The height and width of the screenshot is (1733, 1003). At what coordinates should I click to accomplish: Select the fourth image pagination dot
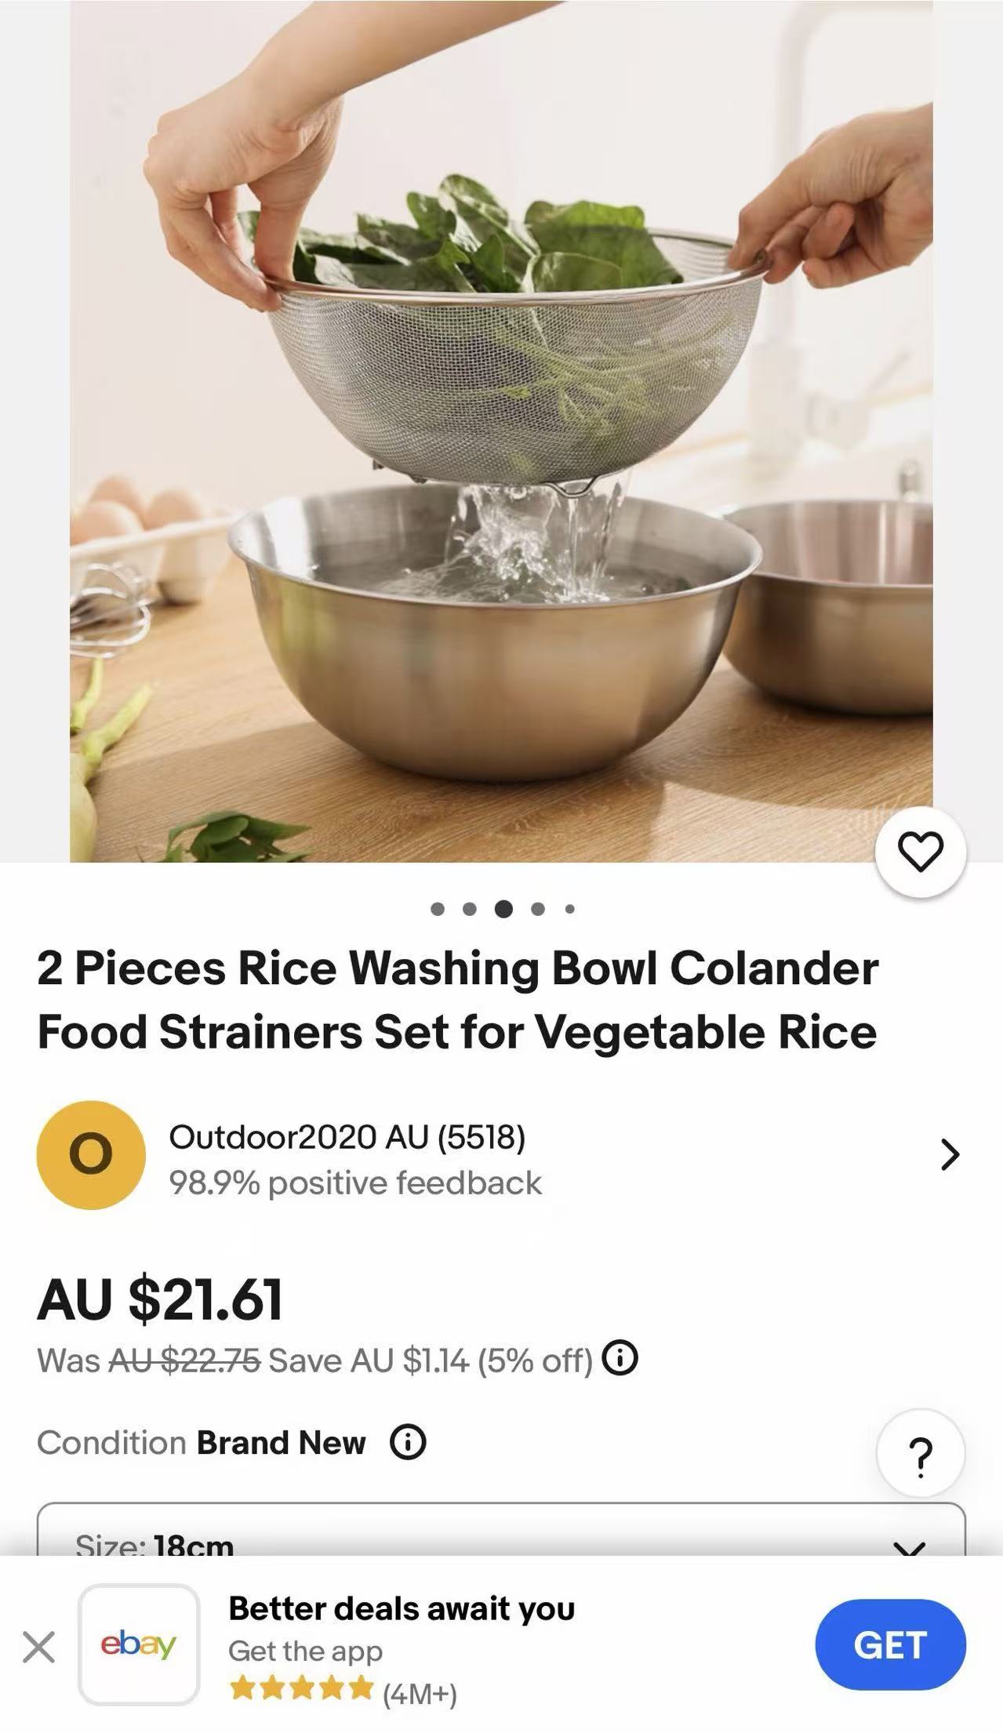538,909
